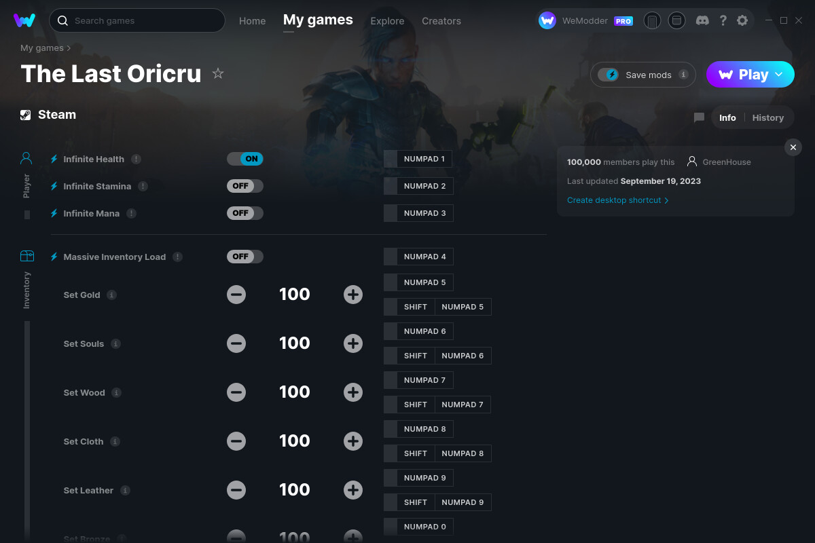The width and height of the screenshot is (815, 543).
Task: Turn off Infinite Health toggle
Action: (245, 159)
